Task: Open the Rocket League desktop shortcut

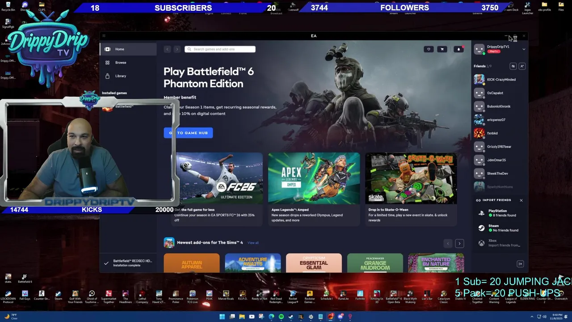Action: (293, 297)
